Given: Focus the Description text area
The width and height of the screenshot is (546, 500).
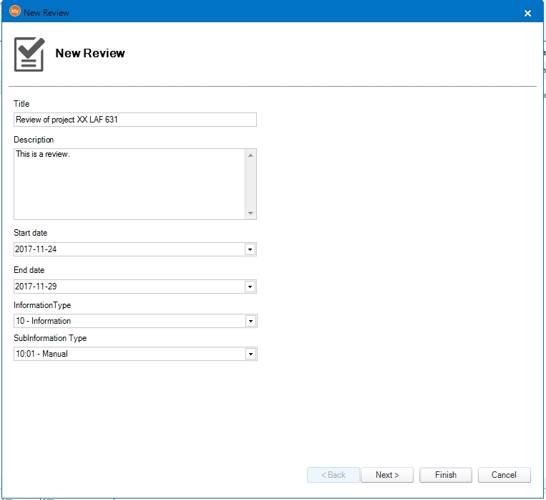Looking at the screenshot, I should pyautogui.click(x=129, y=183).
